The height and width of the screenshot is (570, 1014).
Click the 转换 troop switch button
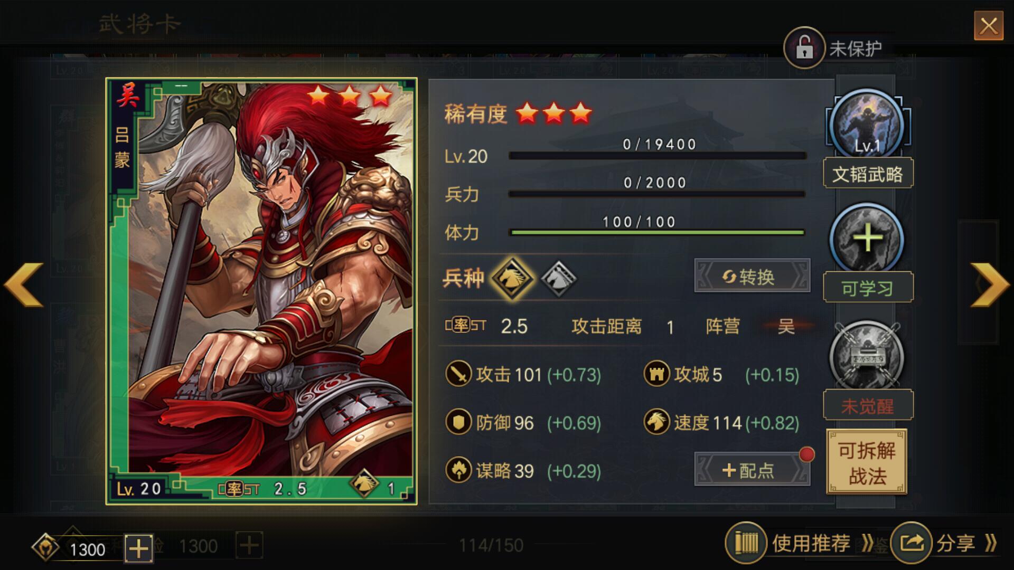click(x=752, y=275)
